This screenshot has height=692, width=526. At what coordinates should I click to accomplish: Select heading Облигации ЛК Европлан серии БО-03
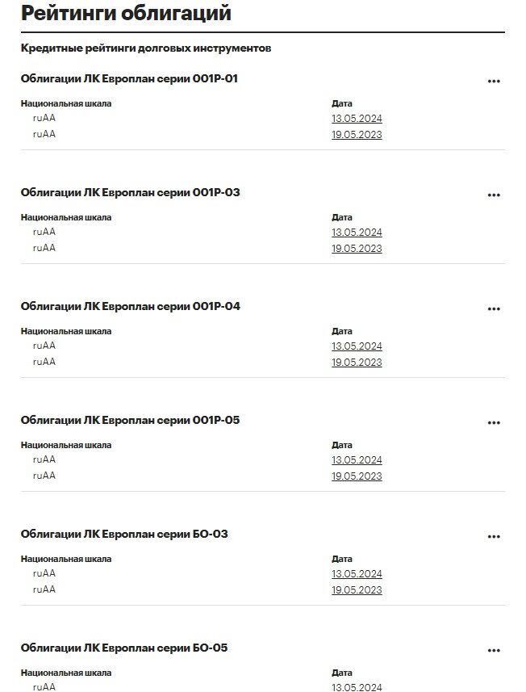point(124,534)
